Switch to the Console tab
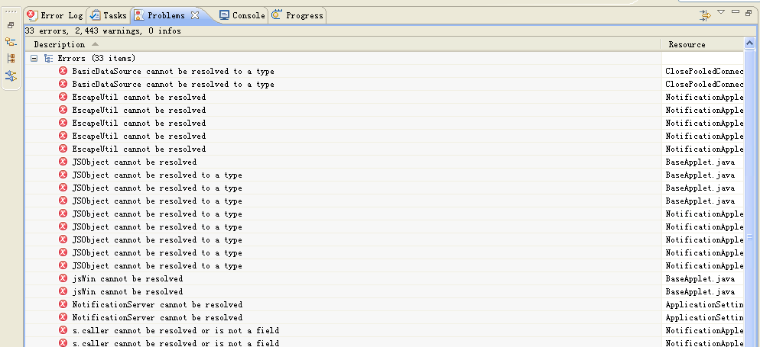The height and width of the screenshot is (347, 760). click(x=243, y=15)
